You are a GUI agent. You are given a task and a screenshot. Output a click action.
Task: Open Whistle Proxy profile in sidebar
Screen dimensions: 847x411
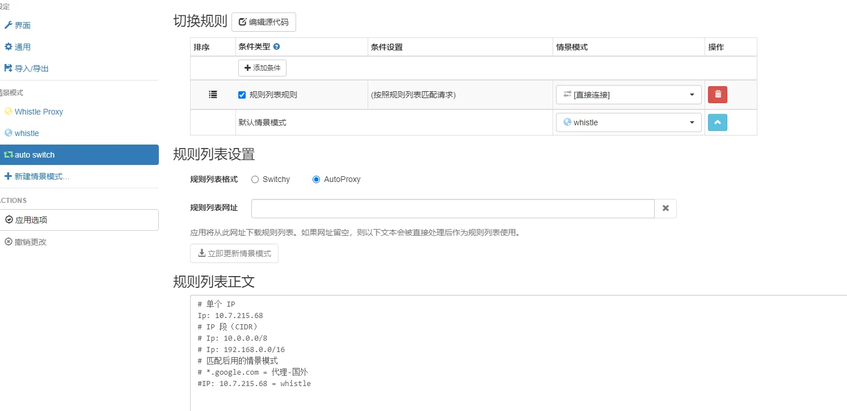tap(39, 112)
